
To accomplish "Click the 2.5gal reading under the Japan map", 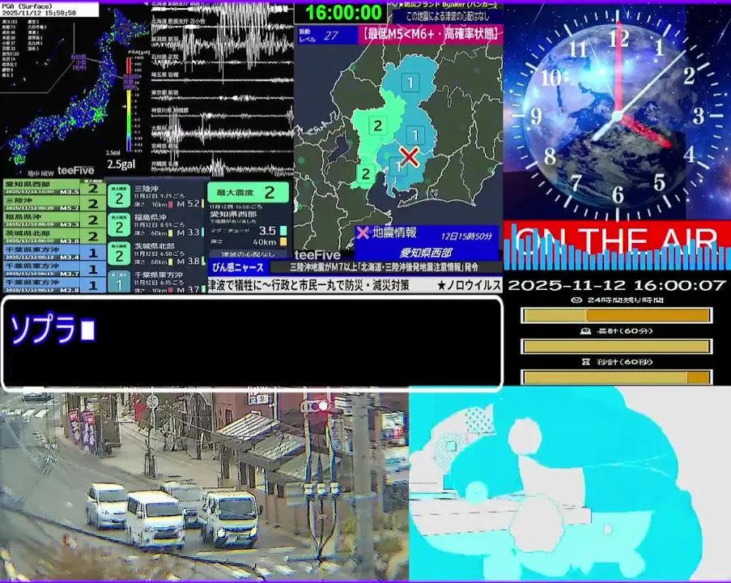I will pyautogui.click(x=121, y=164).
